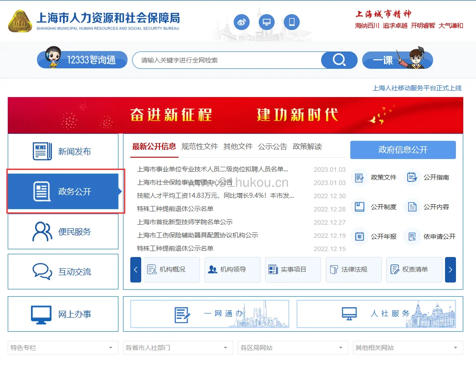Expand the 特色专栏 dropdown
The width and height of the screenshot is (476, 365).
[x=63, y=348]
